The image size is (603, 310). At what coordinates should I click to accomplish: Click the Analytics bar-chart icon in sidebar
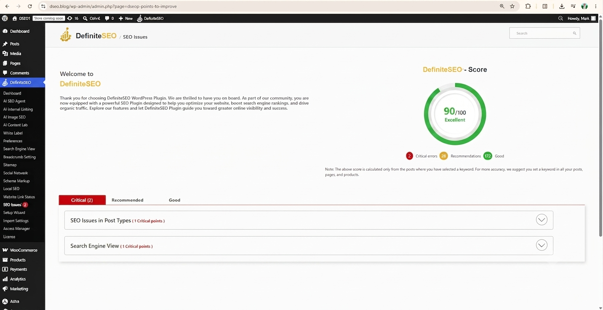pyautogui.click(x=5, y=279)
